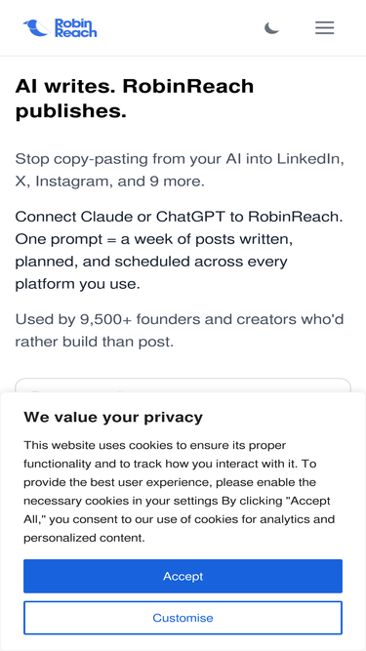Click 'personalized content' in the cookie banner

coord(84,538)
